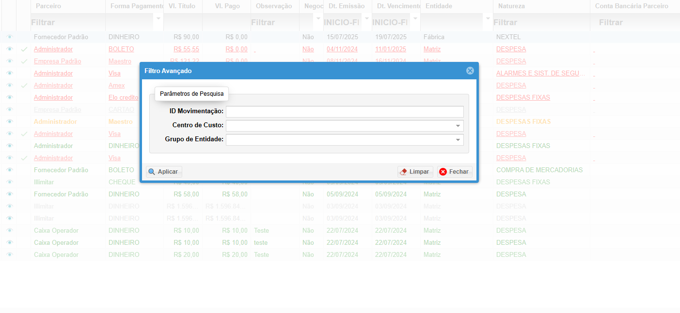The width and height of the screenshot is (680, 313).
Task: Click the magnifier Aplicar button
Action: 164,172
